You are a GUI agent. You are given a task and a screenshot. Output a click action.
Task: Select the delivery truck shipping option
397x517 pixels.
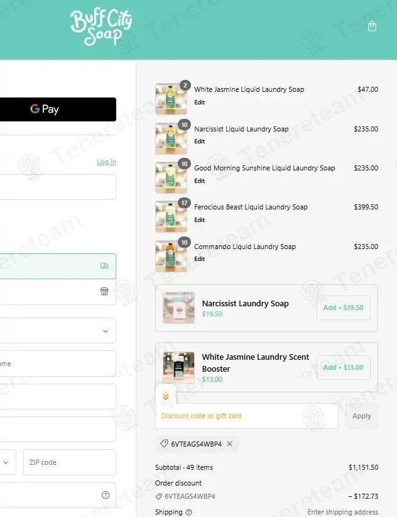[x=58, y=266]
